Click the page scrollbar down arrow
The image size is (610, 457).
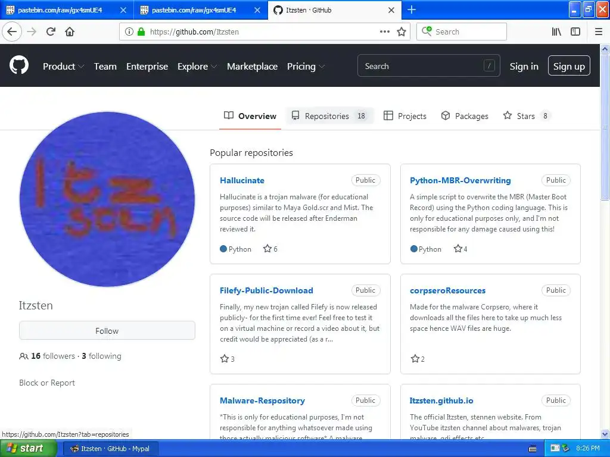605,434
